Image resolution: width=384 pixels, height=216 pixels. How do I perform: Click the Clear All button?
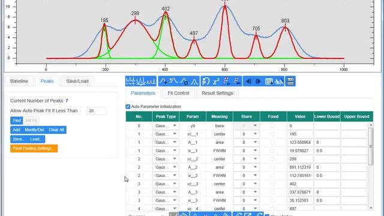click(56, 130)
